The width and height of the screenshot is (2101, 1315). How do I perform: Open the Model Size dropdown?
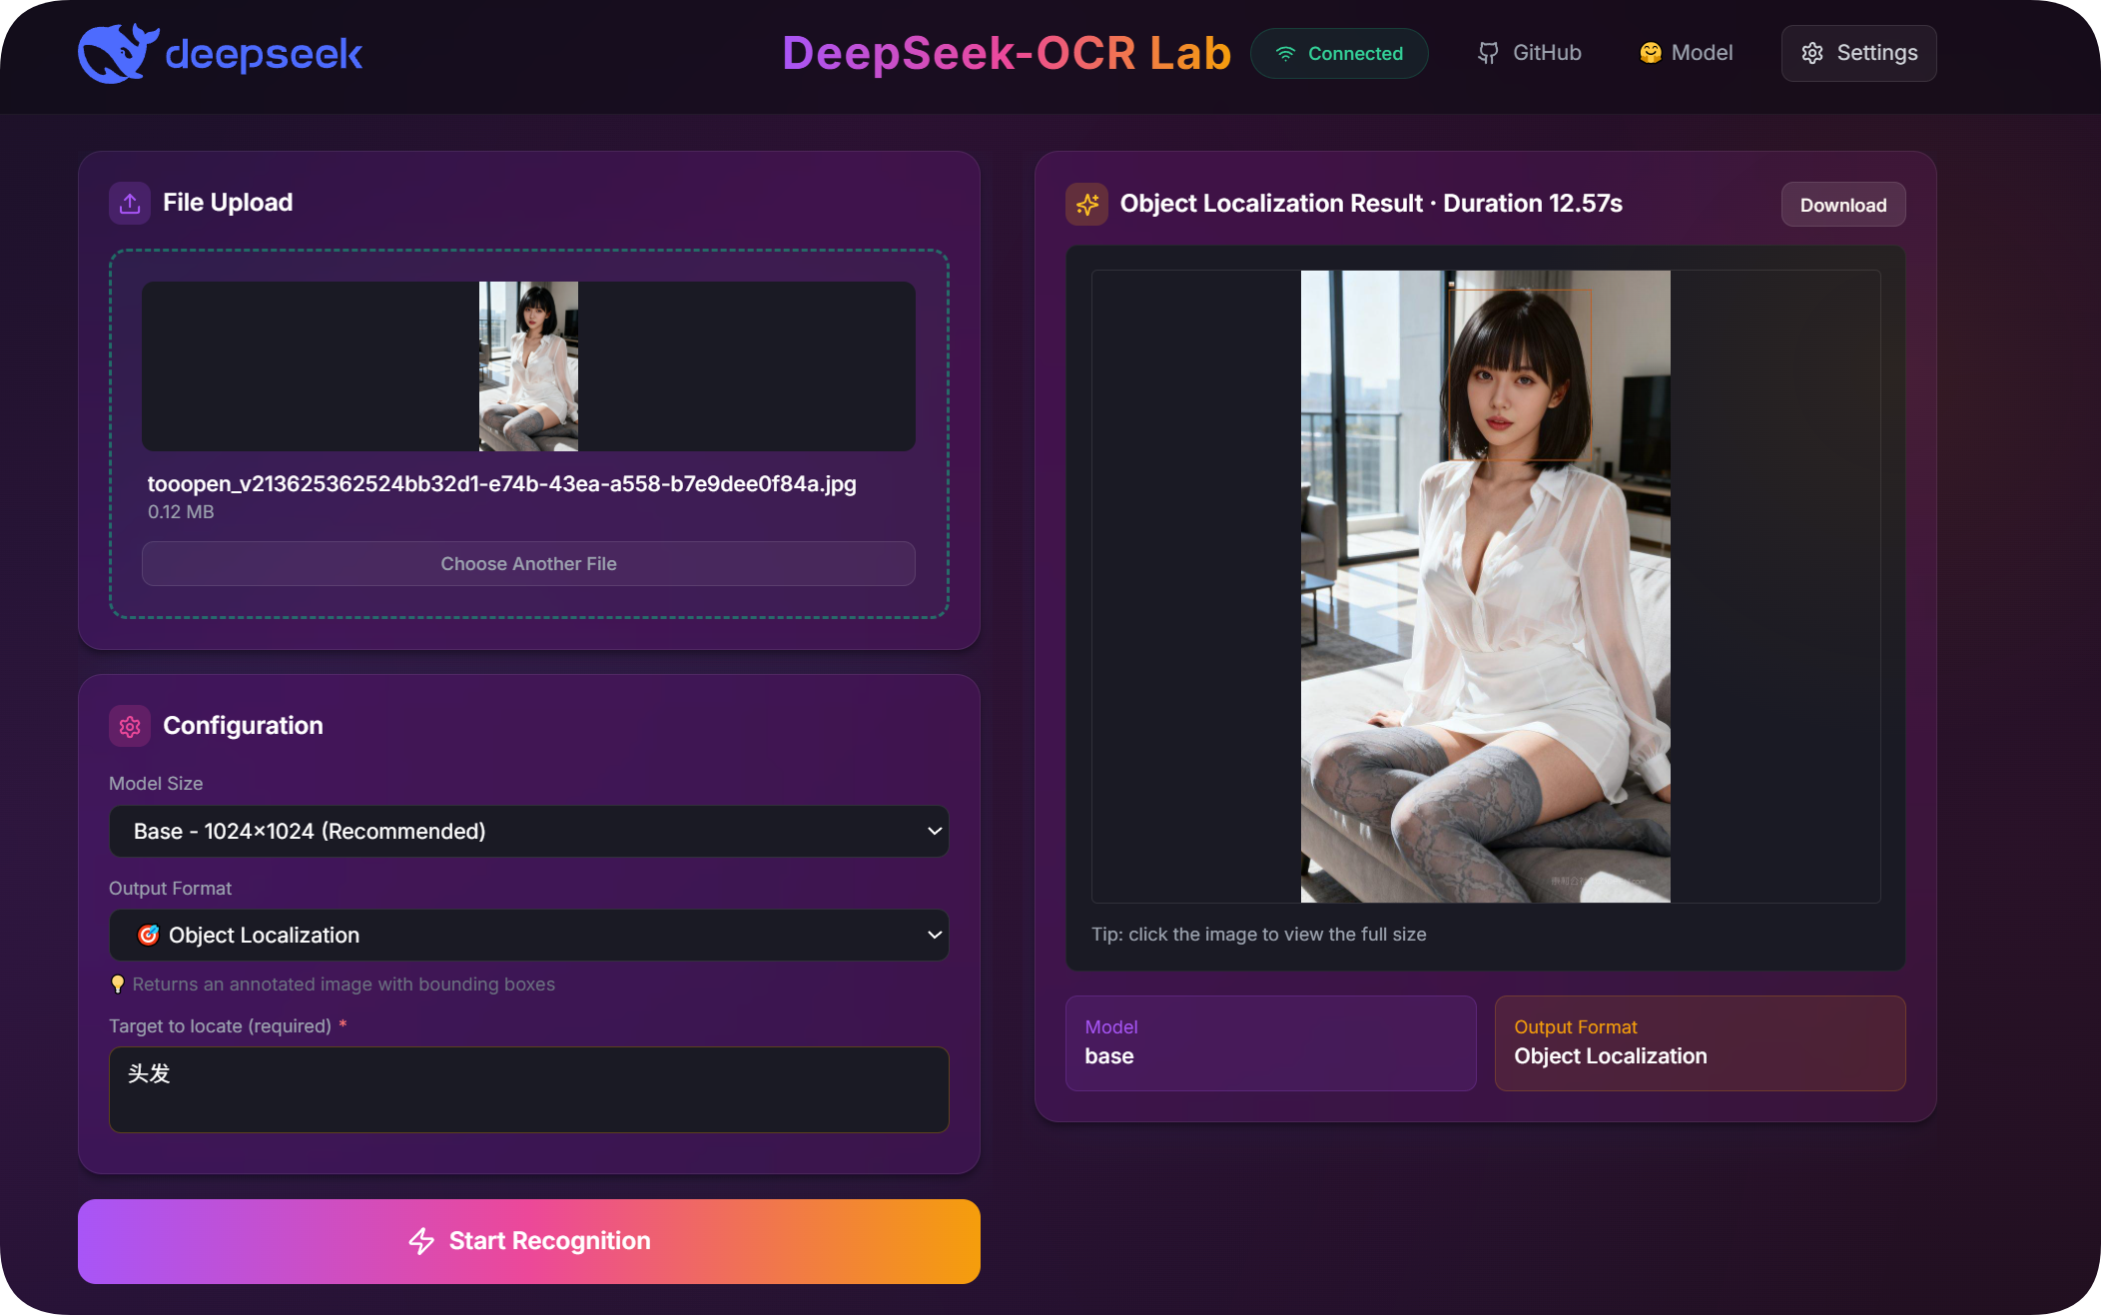pyautogui.click(x=528, y=831)
